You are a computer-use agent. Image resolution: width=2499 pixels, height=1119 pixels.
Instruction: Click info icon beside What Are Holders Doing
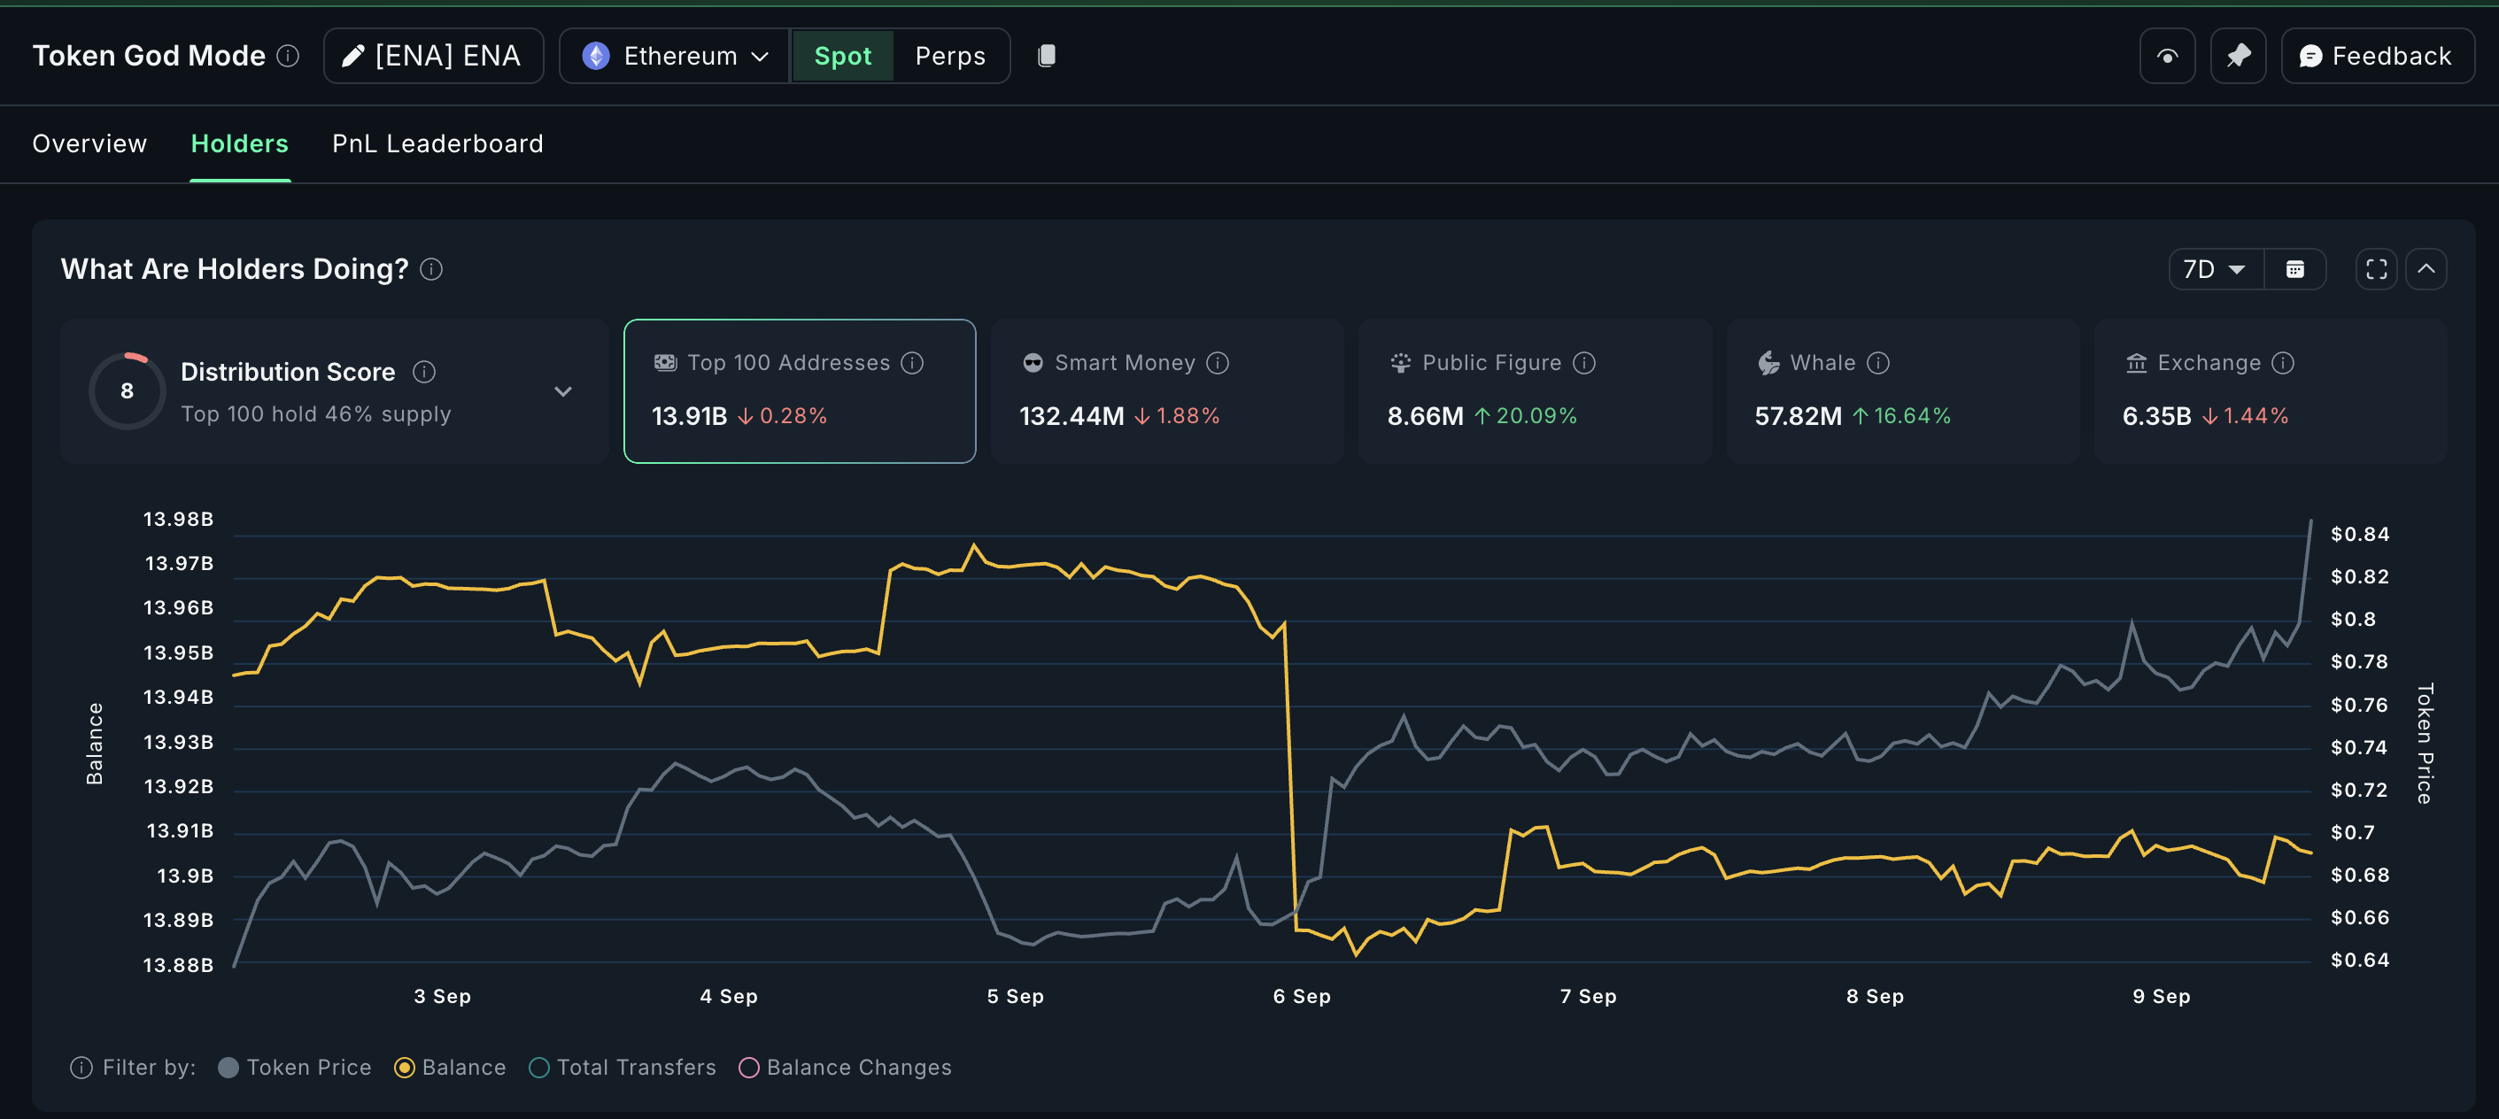coord(430,268)
